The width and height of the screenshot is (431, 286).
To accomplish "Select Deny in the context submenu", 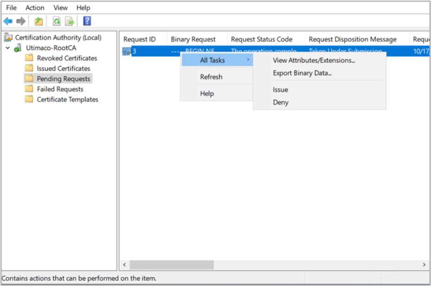I will 281,102.
